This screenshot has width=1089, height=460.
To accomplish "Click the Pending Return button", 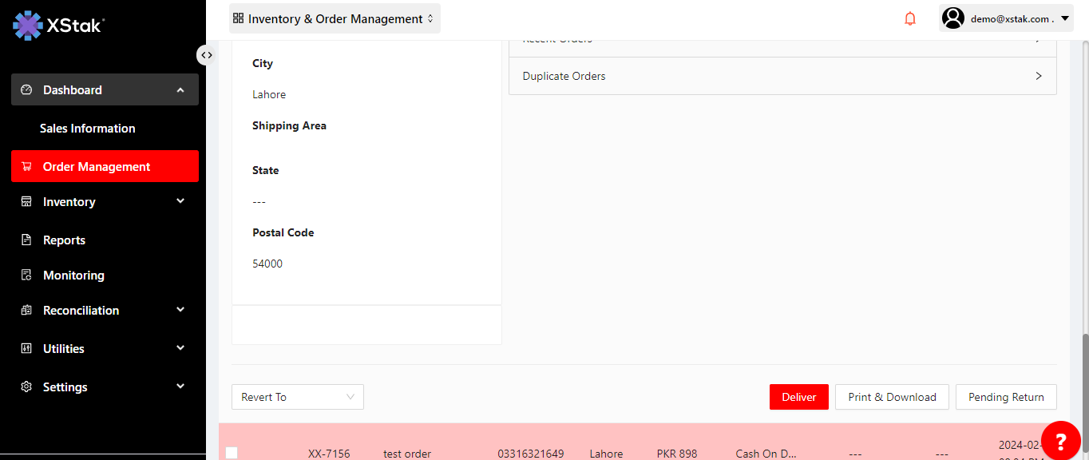I will (1005, 397).
